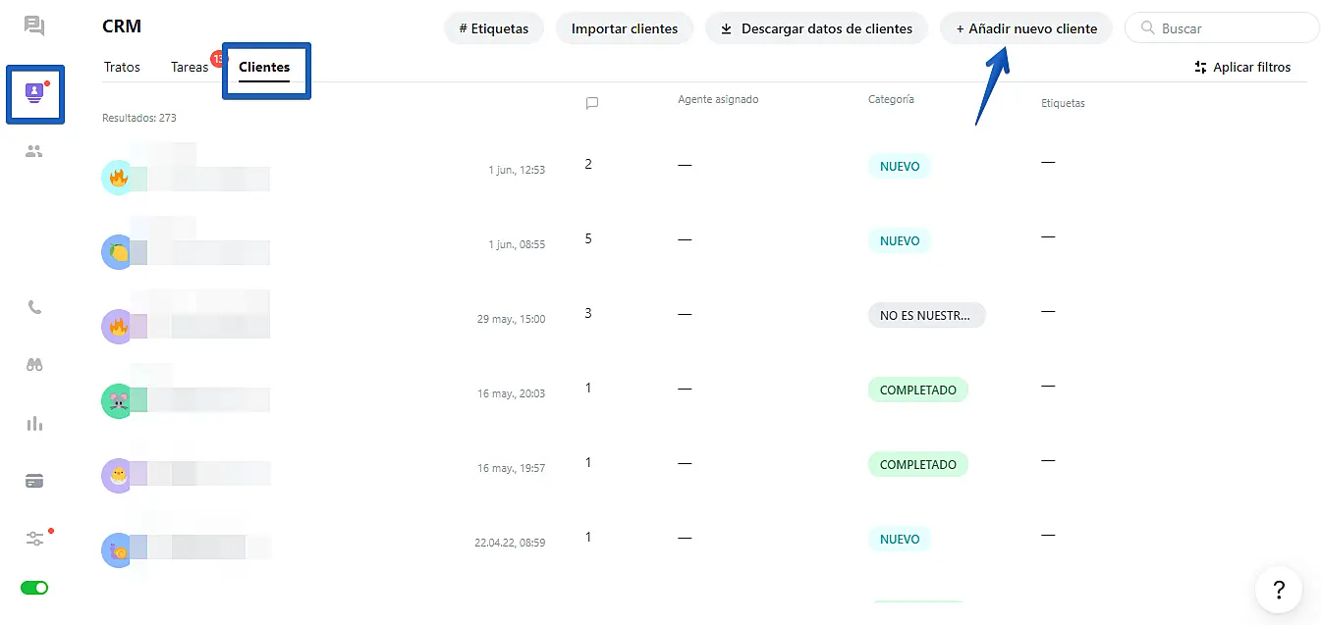Open the settings sliders sidebar icon
The image size is (1321, 625).
34,539
